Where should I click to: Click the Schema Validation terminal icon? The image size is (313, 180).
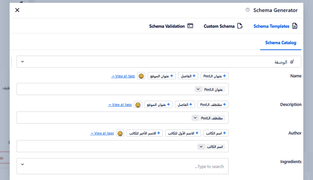190,26
